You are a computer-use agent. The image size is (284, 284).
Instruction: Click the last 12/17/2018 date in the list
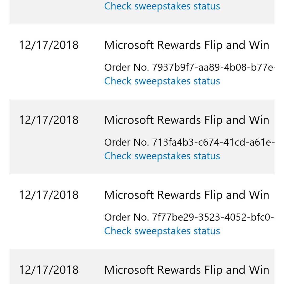tap(49, 270)
